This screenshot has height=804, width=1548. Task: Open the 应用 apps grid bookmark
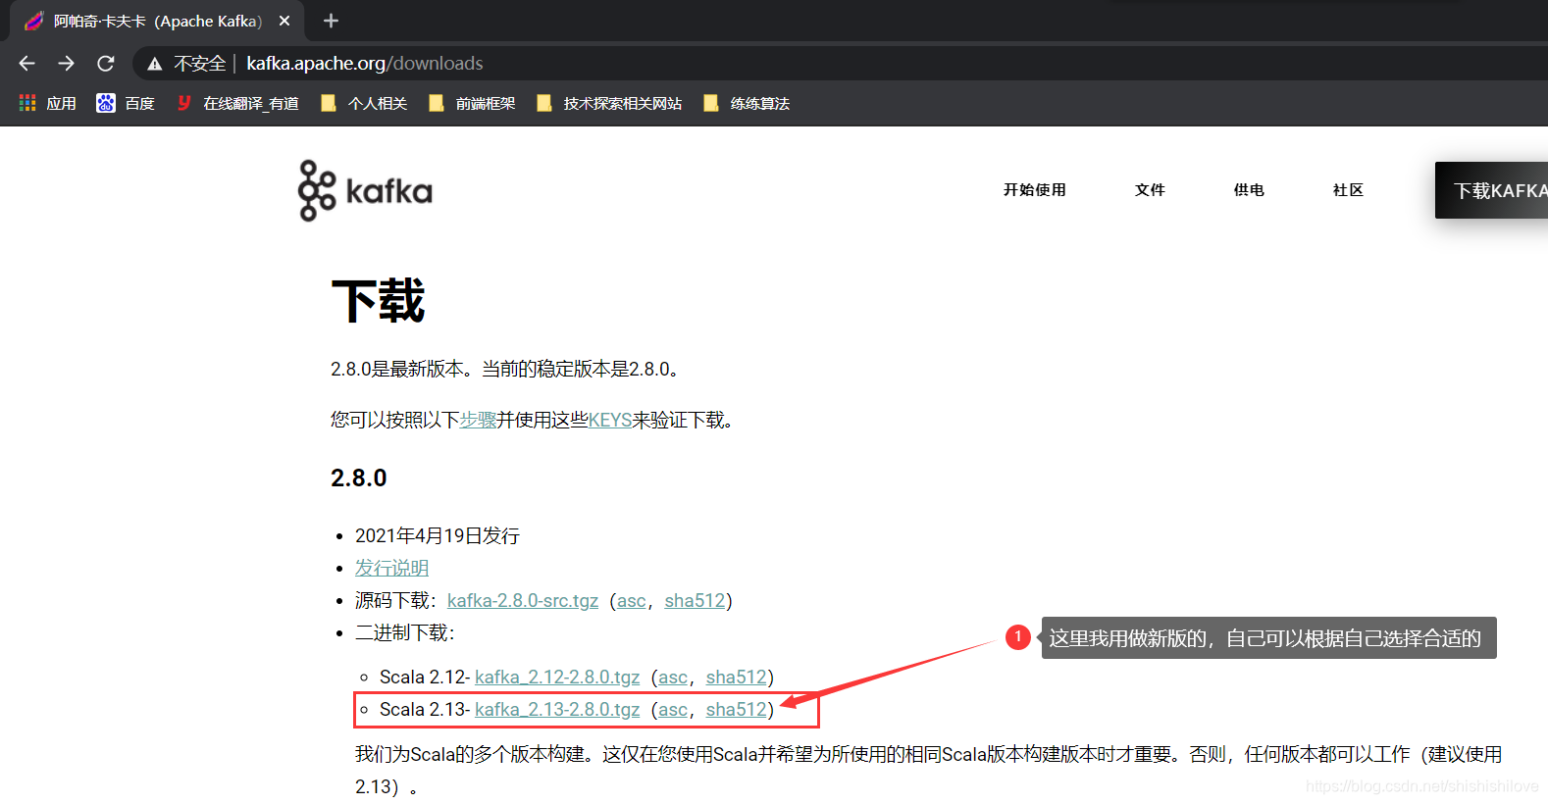pyautogui.click(x=47, y=103)
